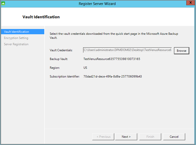196x145 pixels.
Task: Click the Finish button
Action: pyautogui.click(x=150, y=137)
